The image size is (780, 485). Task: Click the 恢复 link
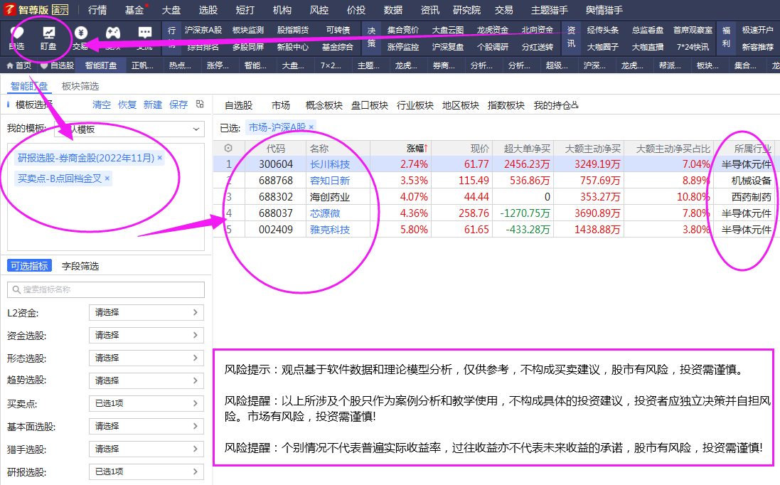[127, 105]
